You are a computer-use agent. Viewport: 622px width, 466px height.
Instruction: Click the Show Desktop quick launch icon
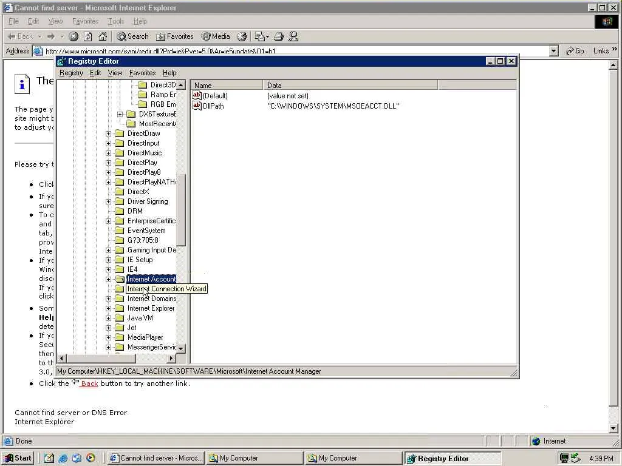(49, 458)
